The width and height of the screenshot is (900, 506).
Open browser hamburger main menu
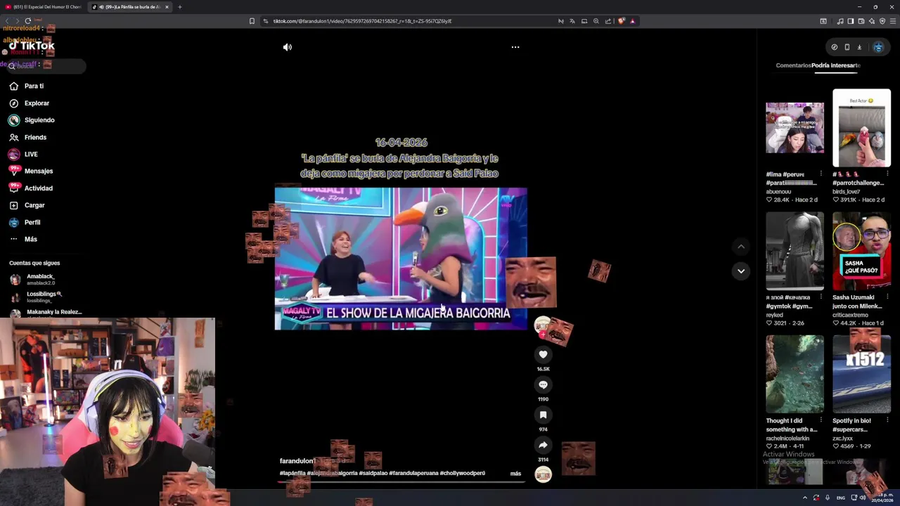tap(892, 21)
